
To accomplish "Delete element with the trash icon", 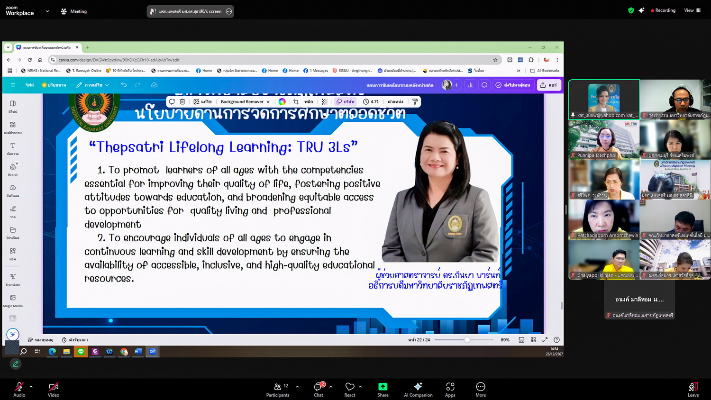I will click(x=182, y=101).
